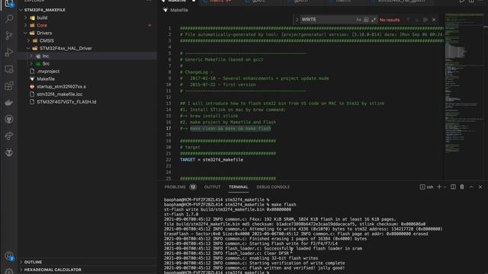Click line number 17 in the gutter

pos(169,129)
